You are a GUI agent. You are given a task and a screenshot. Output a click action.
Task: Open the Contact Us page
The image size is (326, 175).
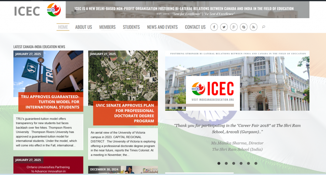pos(195,27)
